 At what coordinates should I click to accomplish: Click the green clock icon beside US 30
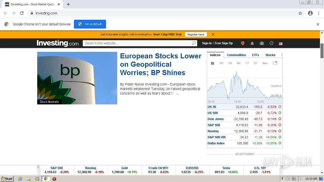[280, 107]
